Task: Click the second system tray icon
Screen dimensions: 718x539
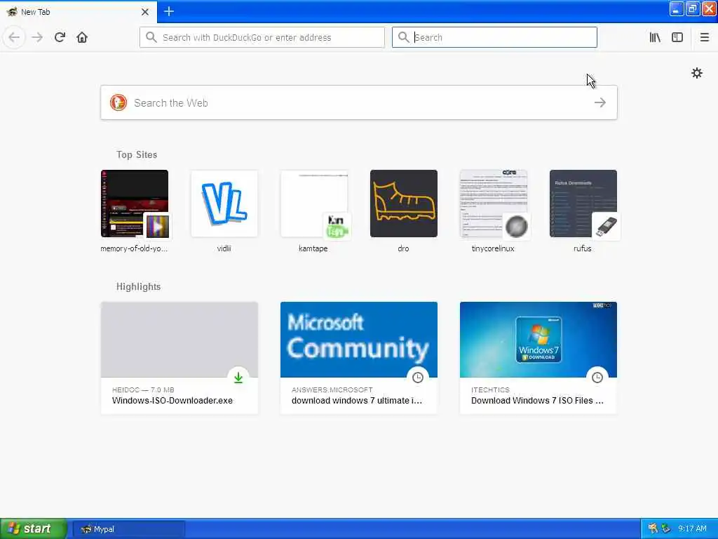Action: pyautogui.click(x=666, y=528)
